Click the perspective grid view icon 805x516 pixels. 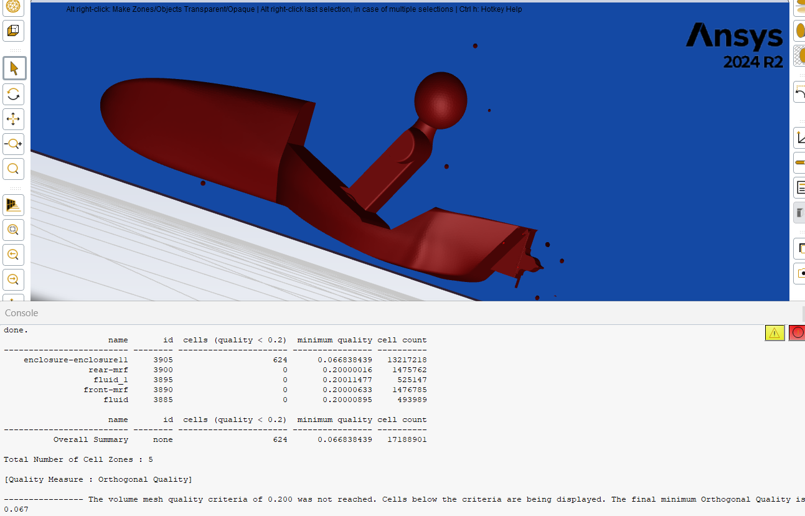pos(14,204)
